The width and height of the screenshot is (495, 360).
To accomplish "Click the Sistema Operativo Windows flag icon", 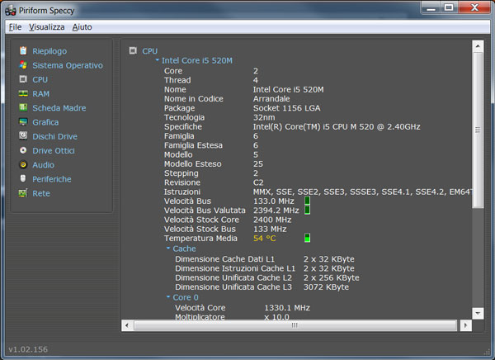I will point(23,65).
